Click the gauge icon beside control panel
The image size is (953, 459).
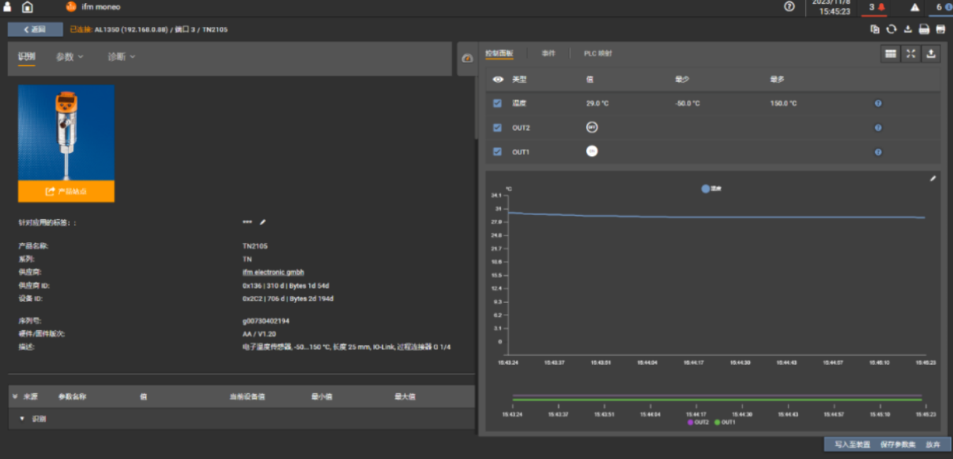point(467,59)
